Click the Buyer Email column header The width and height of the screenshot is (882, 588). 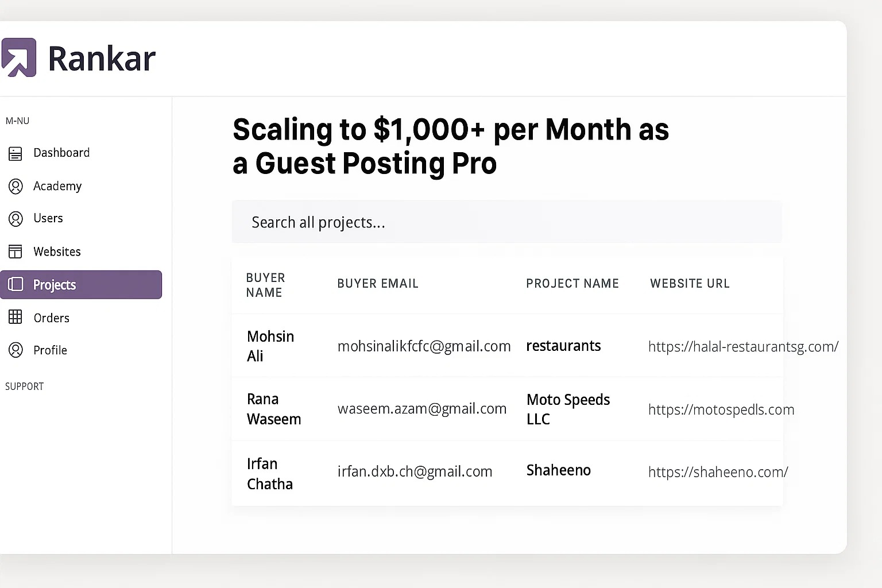click(378, 284)
